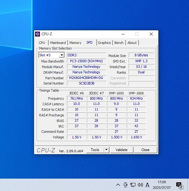Show hidden system tray icons chevron
Image resolution: width=189 pixels, height=191 pixels.
(118, 185)
